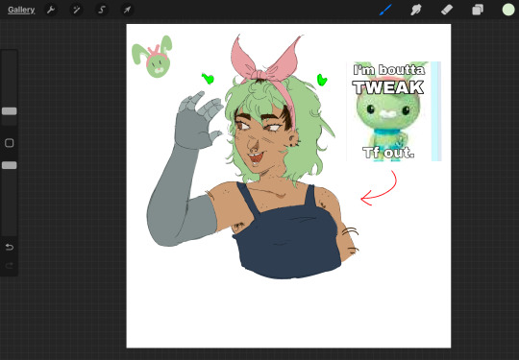
Task: Select the Eraser tool
Action: [x=447, y=10]
